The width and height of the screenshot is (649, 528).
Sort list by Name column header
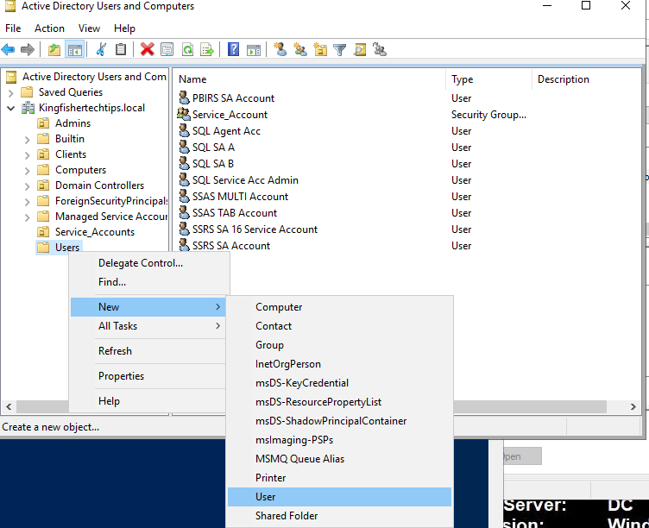[310, 79]
